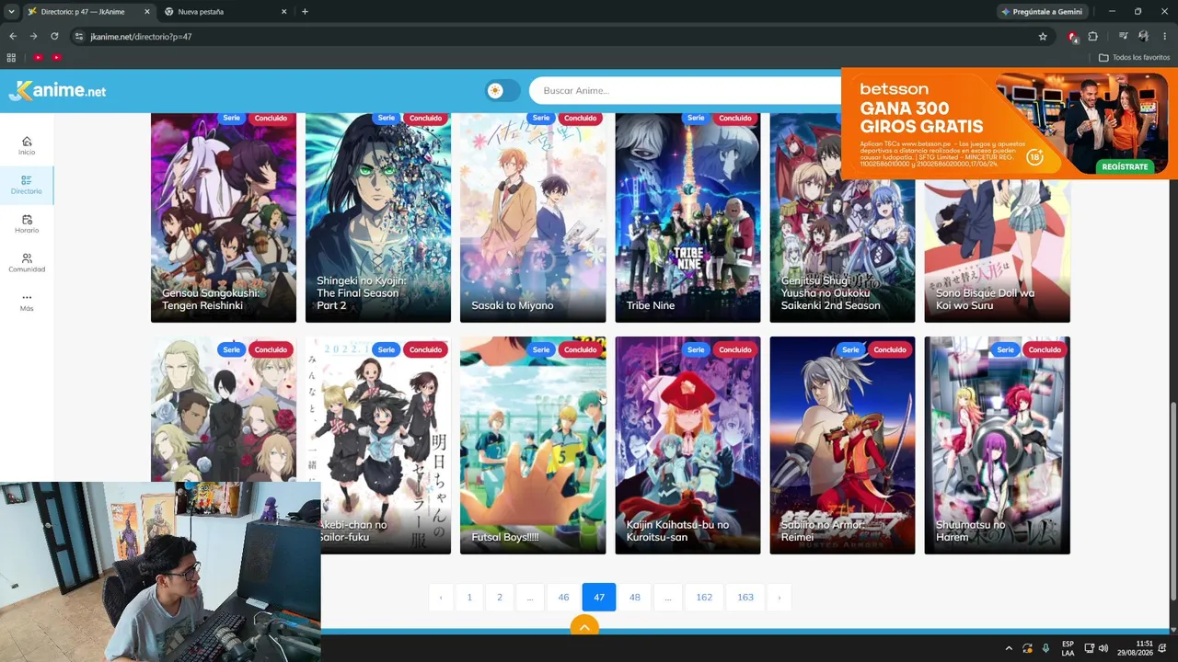Go to page 1 in pagination
This screenshot has width=1178, height=662.
469,597
